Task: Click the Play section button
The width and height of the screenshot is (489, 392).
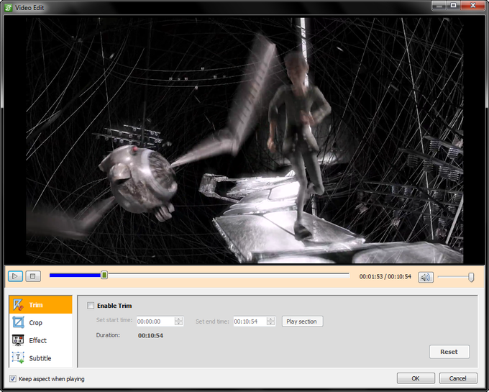Action: point(302,322)
